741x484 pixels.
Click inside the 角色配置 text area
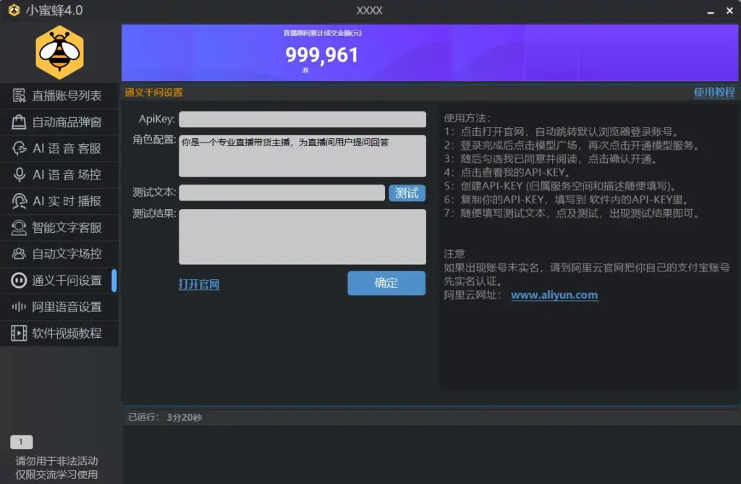coord(302,156)
